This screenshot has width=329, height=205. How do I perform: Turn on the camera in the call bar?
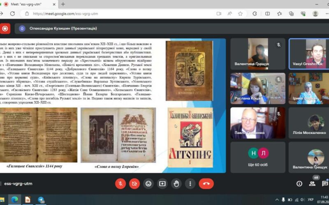click(134, 184)
